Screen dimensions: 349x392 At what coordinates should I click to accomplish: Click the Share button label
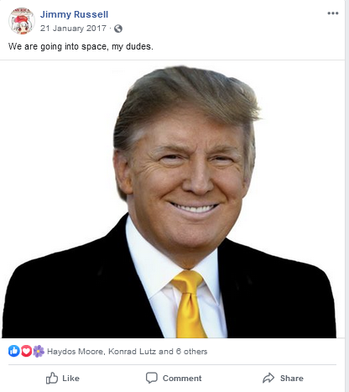[x=292, y=379]
